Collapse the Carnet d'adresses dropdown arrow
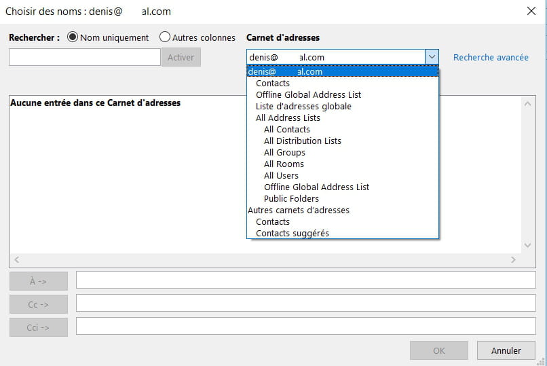547x366 pixels. pos(432,58)
